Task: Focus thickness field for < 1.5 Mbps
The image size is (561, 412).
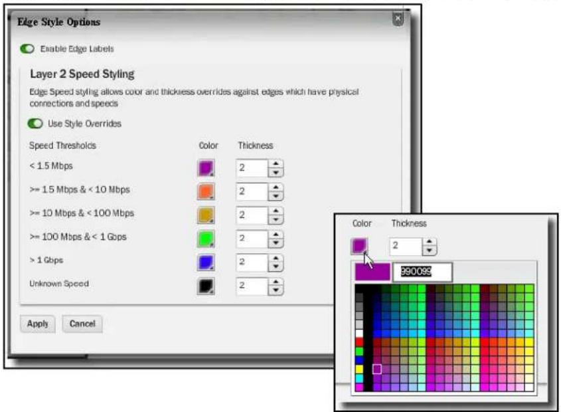Action: [252, 168]
